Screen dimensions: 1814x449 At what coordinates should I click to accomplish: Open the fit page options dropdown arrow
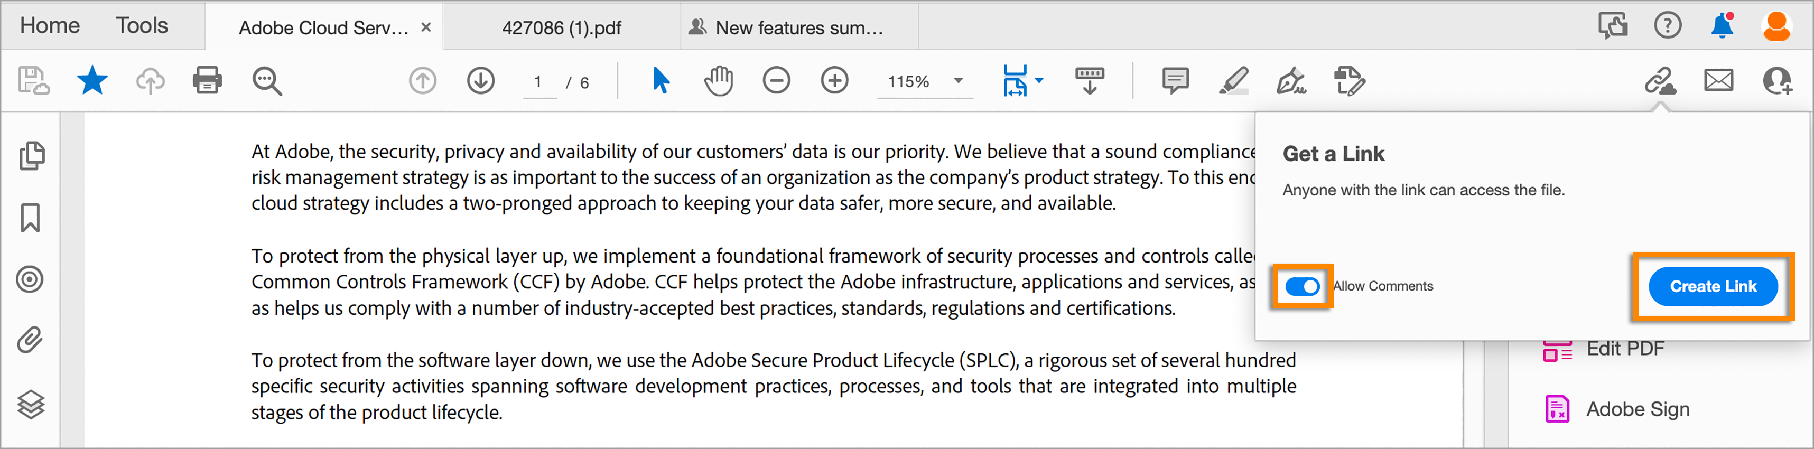[x=1039, y=81]
